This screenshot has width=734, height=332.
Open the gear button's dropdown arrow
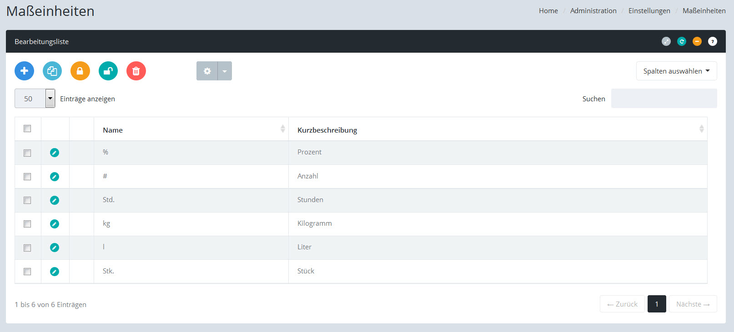click(x=225, y=71)
